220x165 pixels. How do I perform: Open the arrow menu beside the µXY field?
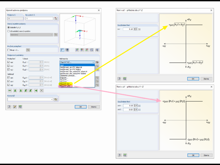point(137,105)
